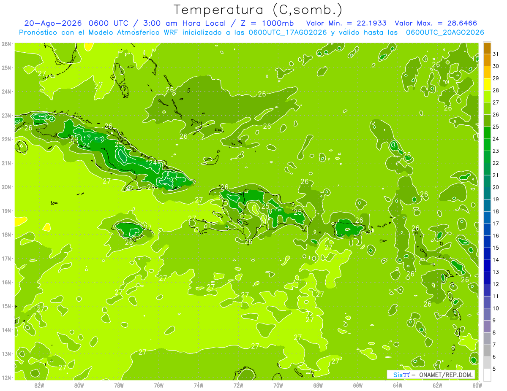Click the latitude label "18N"
The height and width of the screenshot is (391, 507).
click(x=6, y=235)
